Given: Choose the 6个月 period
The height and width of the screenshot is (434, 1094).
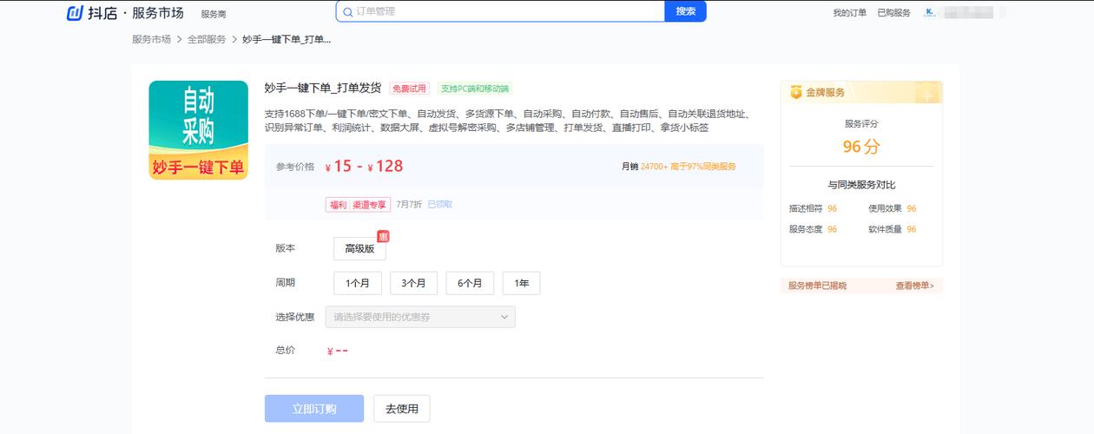Looking at the screenshot, I should click(470, 283).
